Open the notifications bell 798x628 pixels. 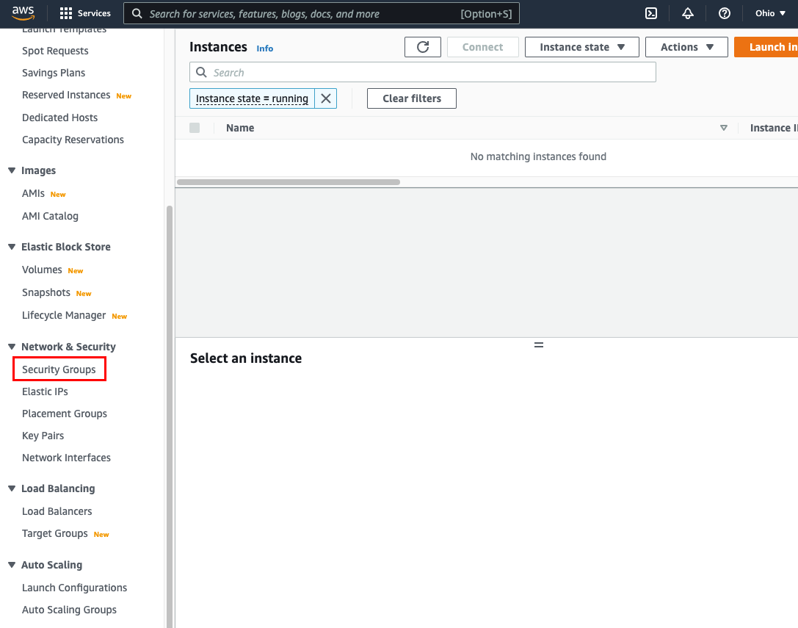tap(688, 13)
